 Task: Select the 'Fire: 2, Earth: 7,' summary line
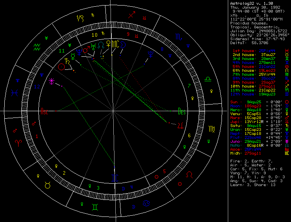[252, 161]
